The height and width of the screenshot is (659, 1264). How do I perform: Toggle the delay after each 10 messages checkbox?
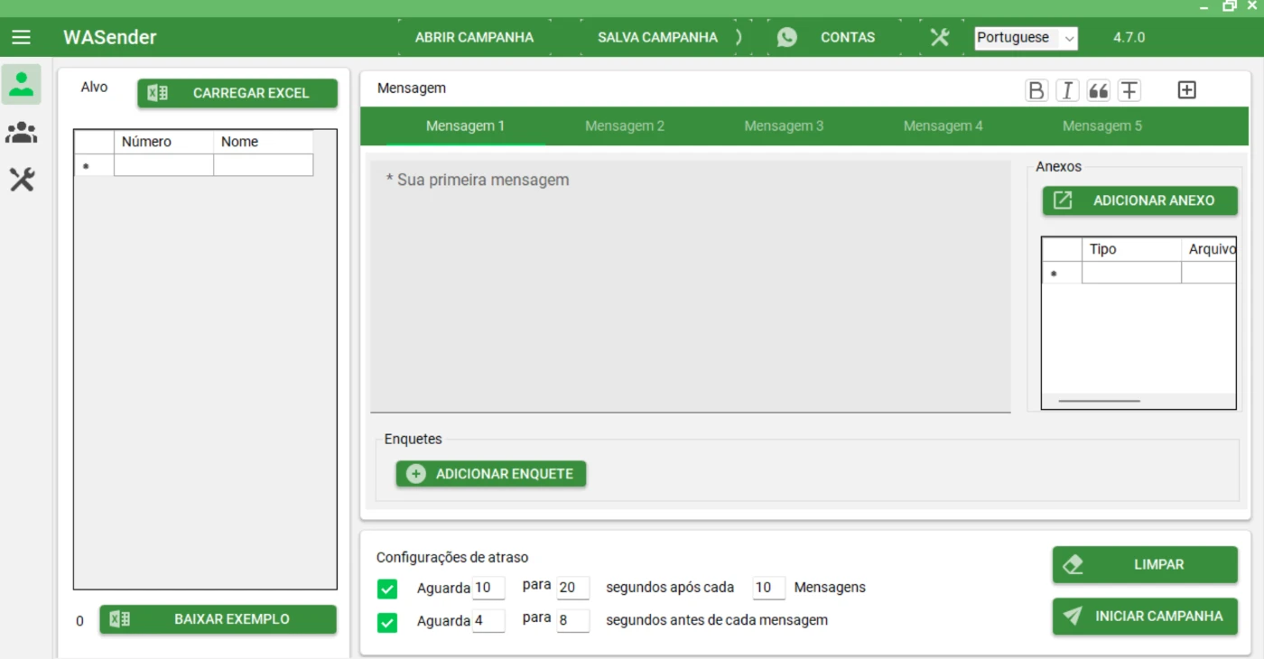[x=387, y=589]
